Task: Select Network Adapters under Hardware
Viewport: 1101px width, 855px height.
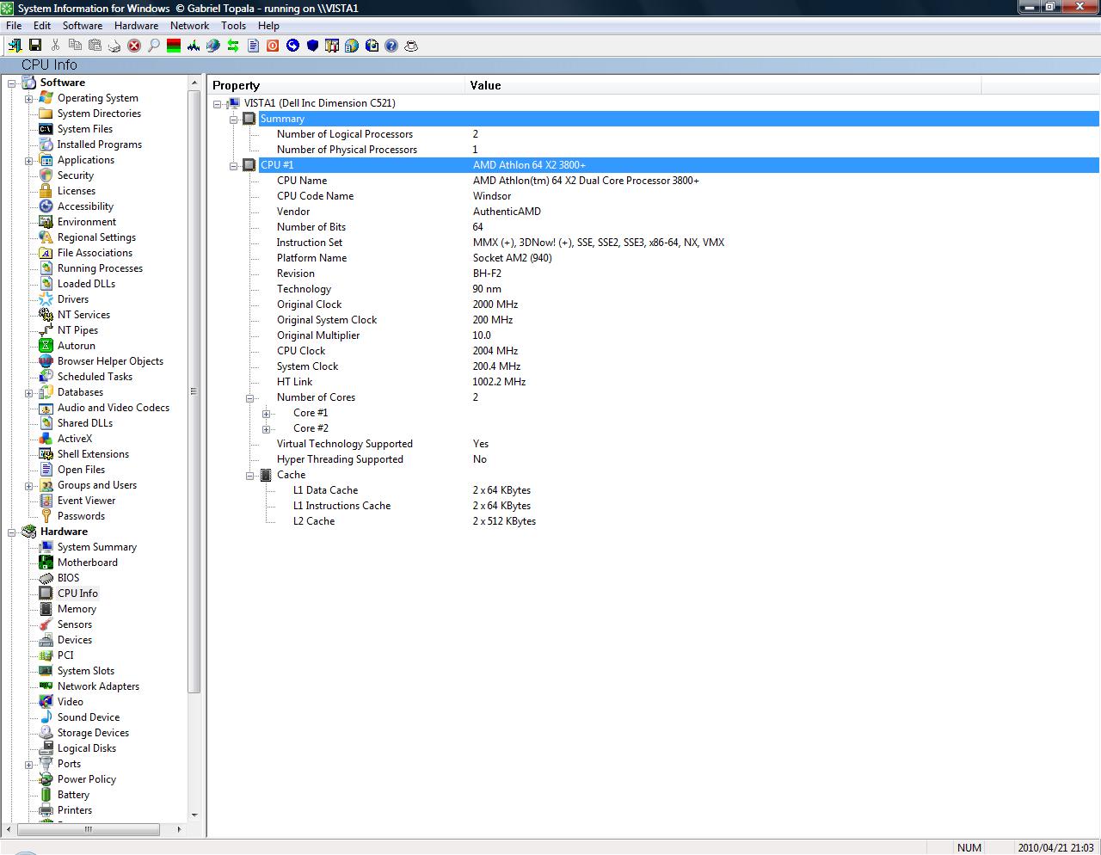Action: [x=98, y=686]
